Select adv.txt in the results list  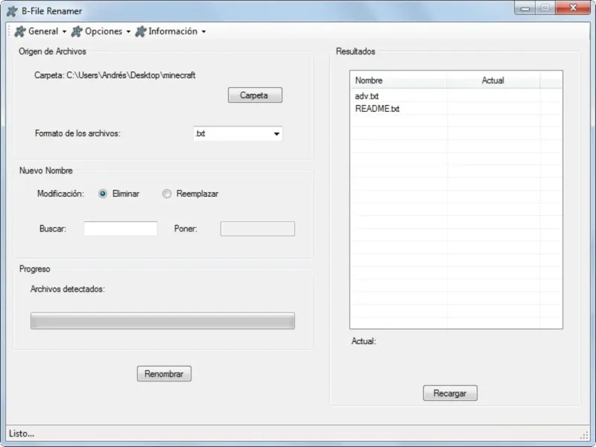coord(367,96)
